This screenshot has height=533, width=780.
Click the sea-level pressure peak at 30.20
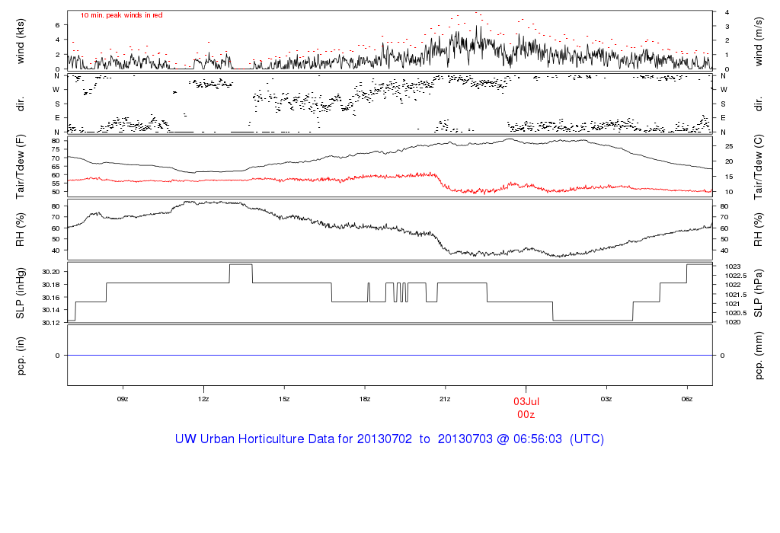[241, 265]
